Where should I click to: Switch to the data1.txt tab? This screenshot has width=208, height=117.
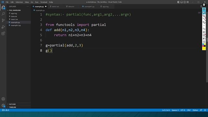[x=56, y=6]
